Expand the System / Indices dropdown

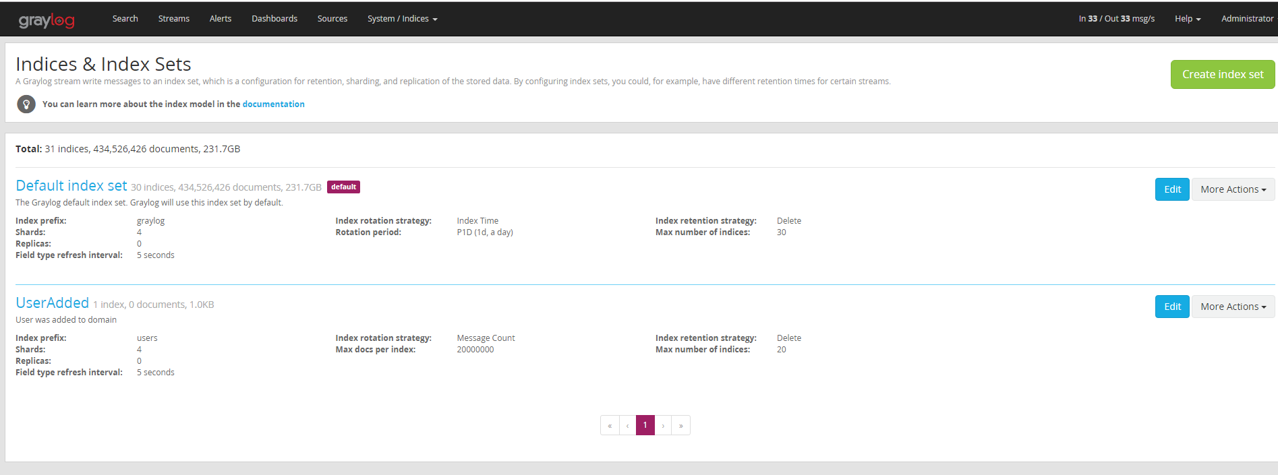click(403, 19)
